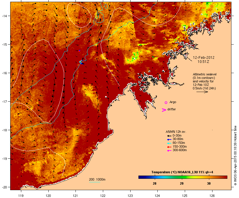
Task: Click the longitude axis label 122
Action: (x=103, y=196)
